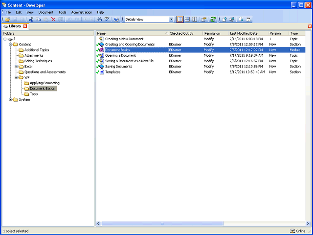Screen dimensions: 313x235
Task: Expand the Excel folder node
Action: [16, 67]
